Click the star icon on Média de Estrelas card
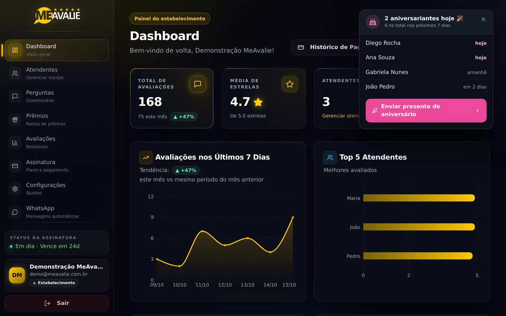This screenshot has height=316, width=506. (290, 84)
